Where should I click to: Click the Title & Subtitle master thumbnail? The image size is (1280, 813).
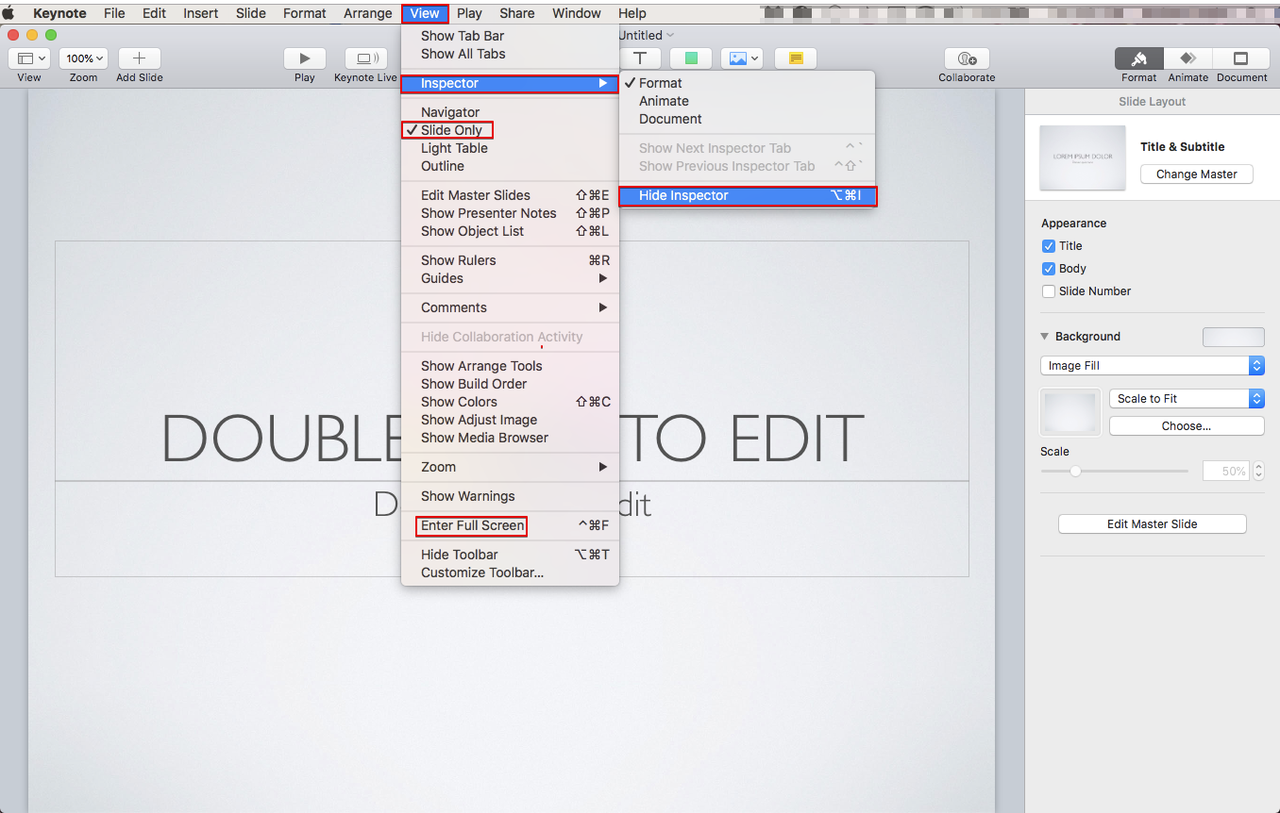coord(1083,158)
